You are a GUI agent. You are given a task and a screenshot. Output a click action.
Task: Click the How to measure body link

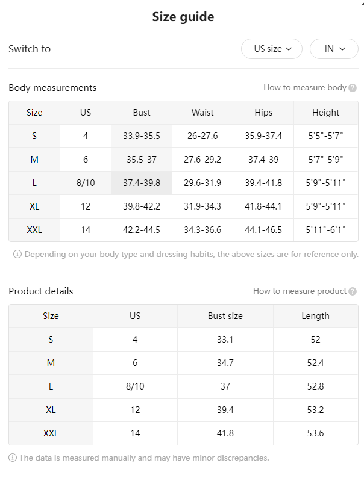(305, 87)
